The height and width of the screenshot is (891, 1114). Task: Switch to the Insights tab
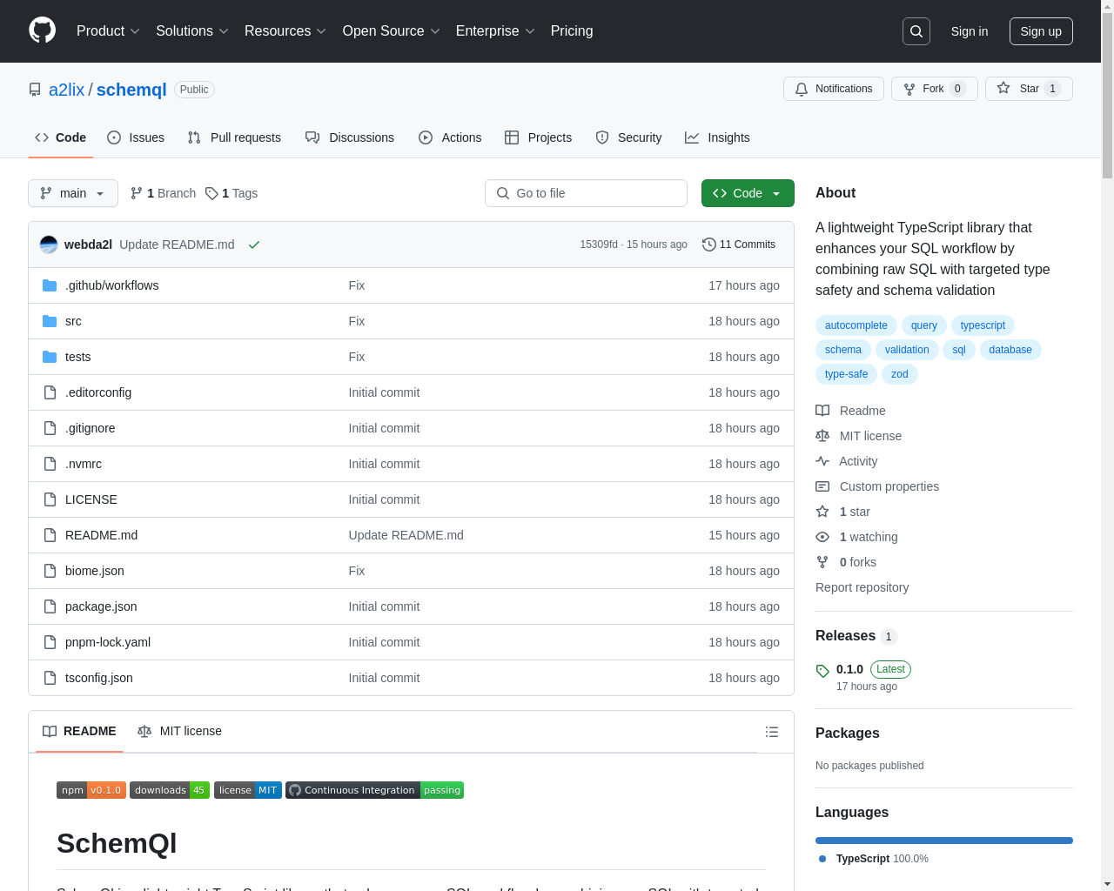click(x=717, y=137)
